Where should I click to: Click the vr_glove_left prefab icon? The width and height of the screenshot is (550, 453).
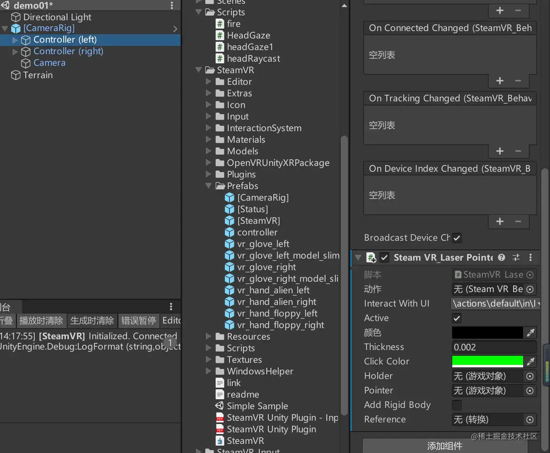229,244
